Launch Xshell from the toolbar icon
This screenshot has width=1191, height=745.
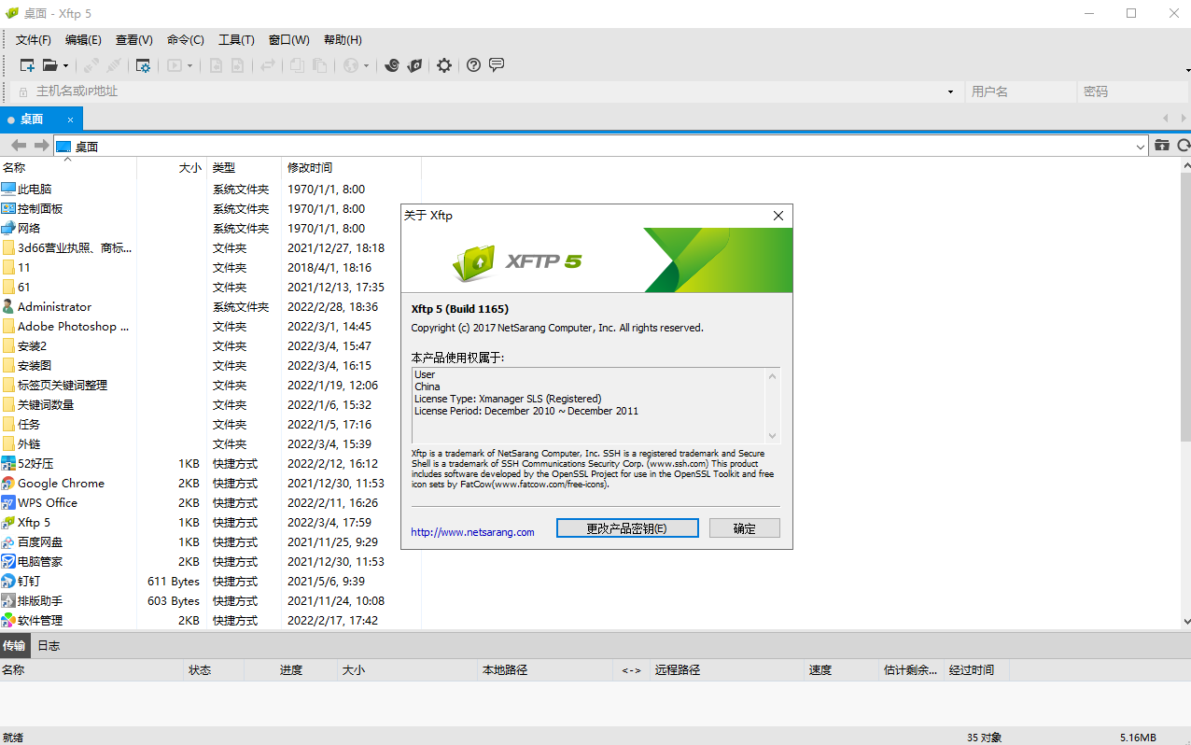[x=391, y=65]
